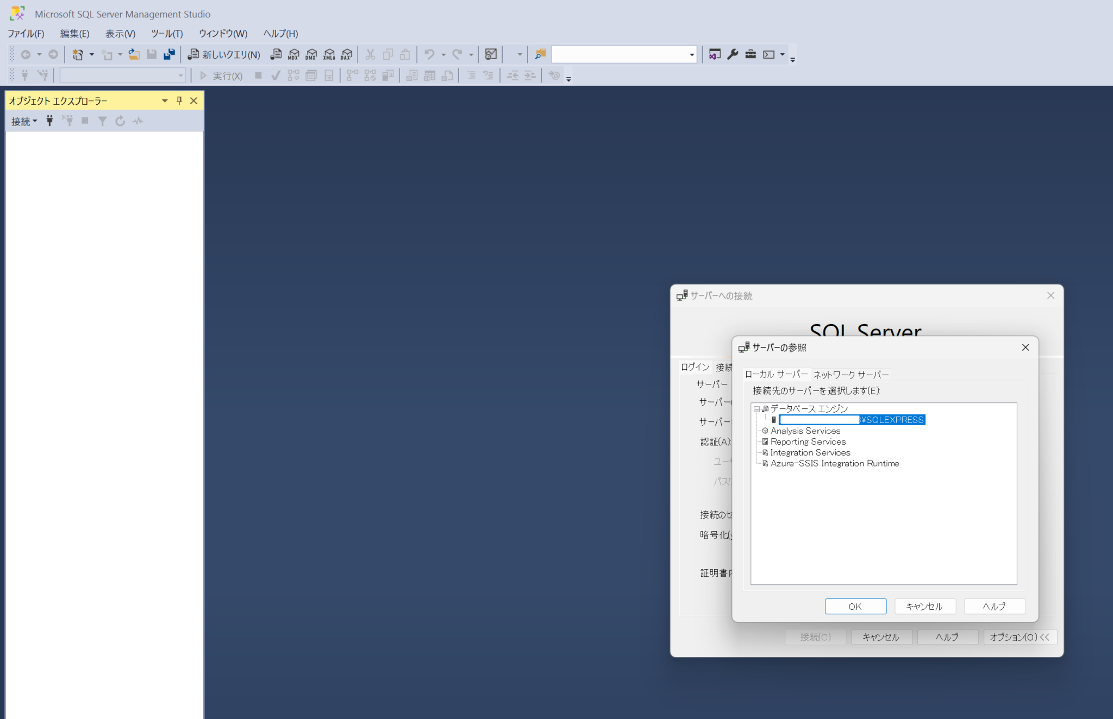Click the Save icon in the standard toolbar

(x=152, y=54)
